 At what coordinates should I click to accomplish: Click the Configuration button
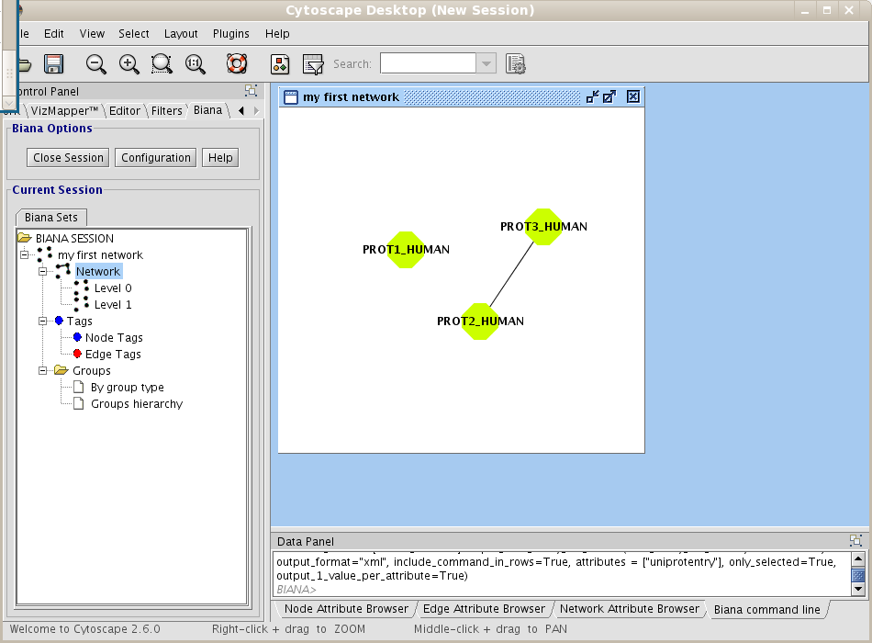[156, 158]
